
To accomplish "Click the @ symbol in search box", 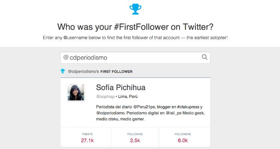I will (66, 57).
